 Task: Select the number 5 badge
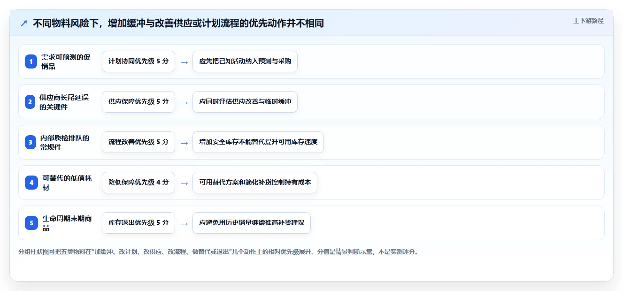(x=31, y=223)
